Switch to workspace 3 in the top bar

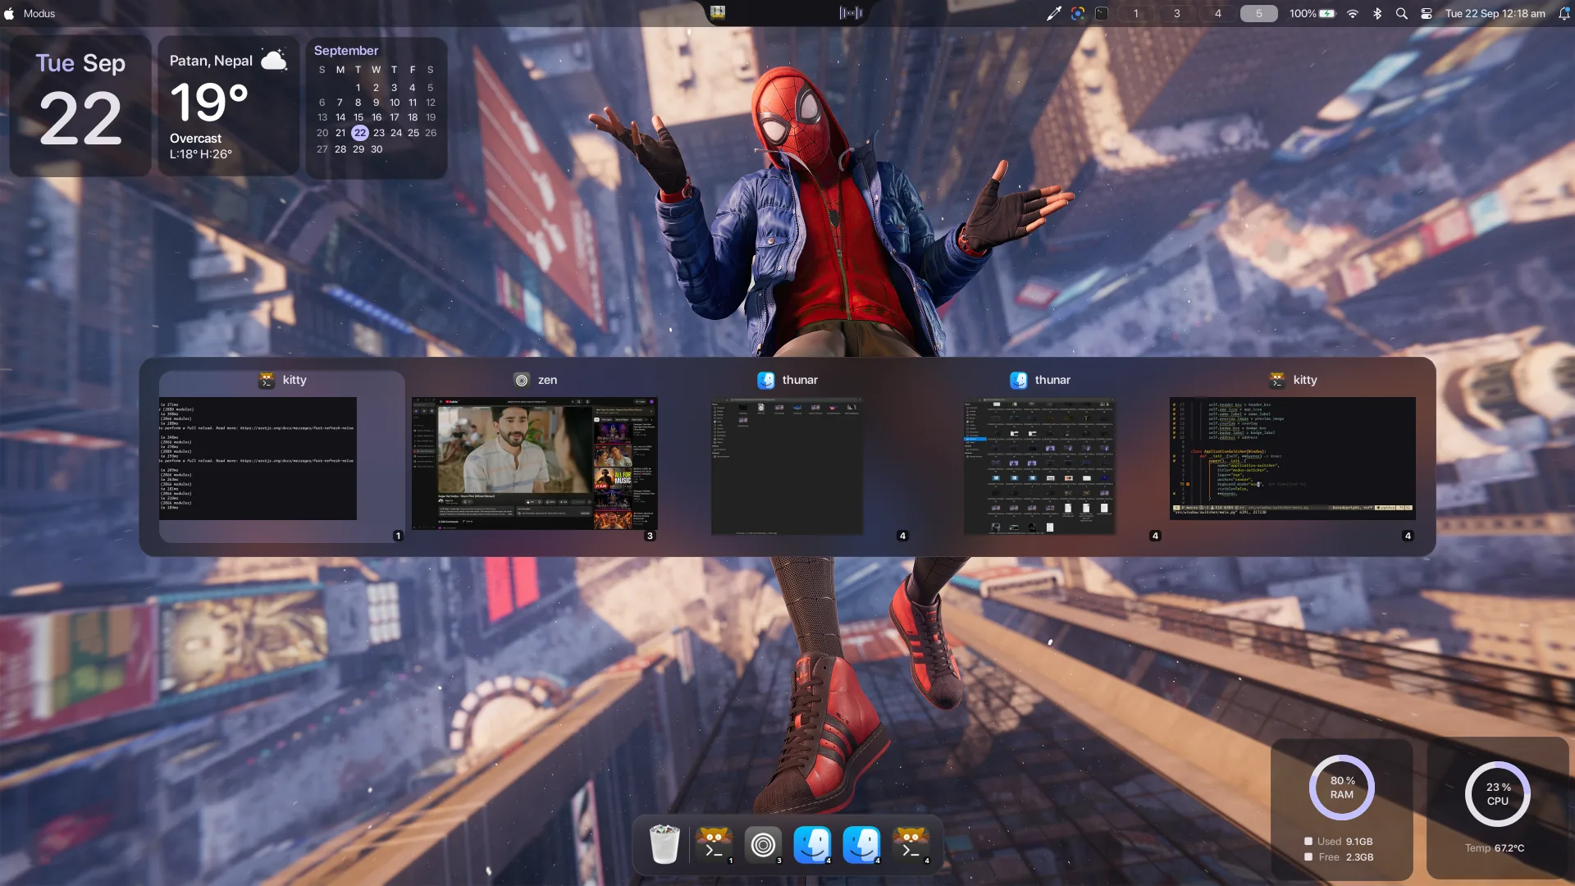1177,13
